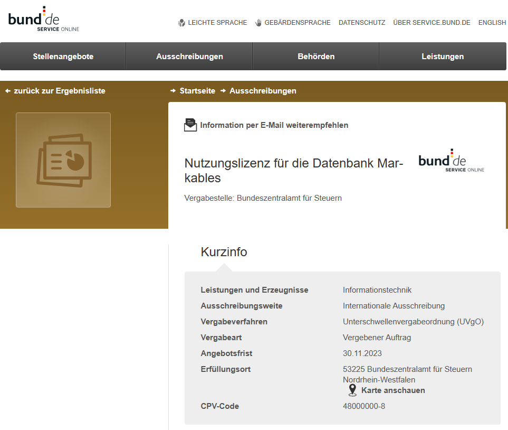Click the Erfüllungsort label
The height and width of the screenshot is (430, 508).
(225, 369)
